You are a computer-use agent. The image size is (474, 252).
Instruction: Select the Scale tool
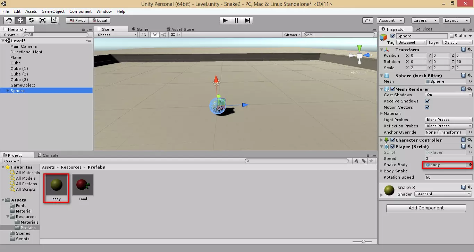[x=43, y=20]
